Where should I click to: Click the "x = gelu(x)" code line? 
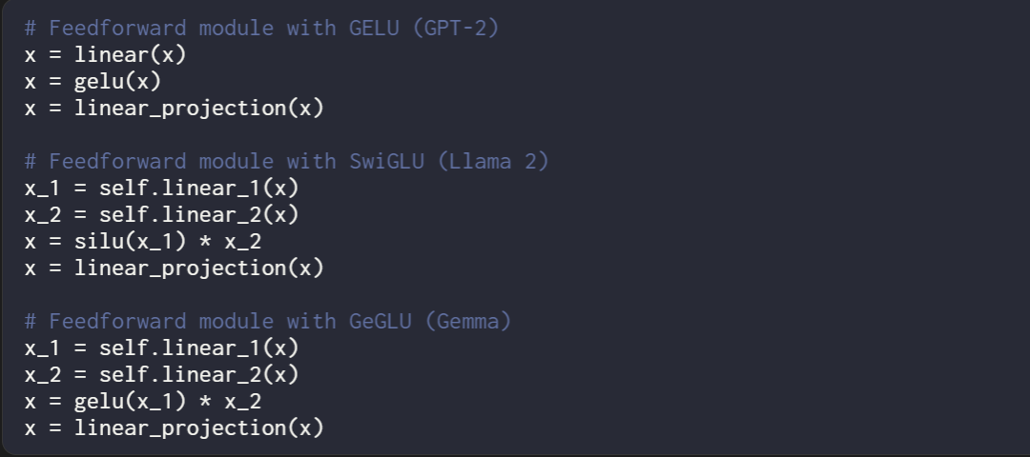click(x=93, y=82)
